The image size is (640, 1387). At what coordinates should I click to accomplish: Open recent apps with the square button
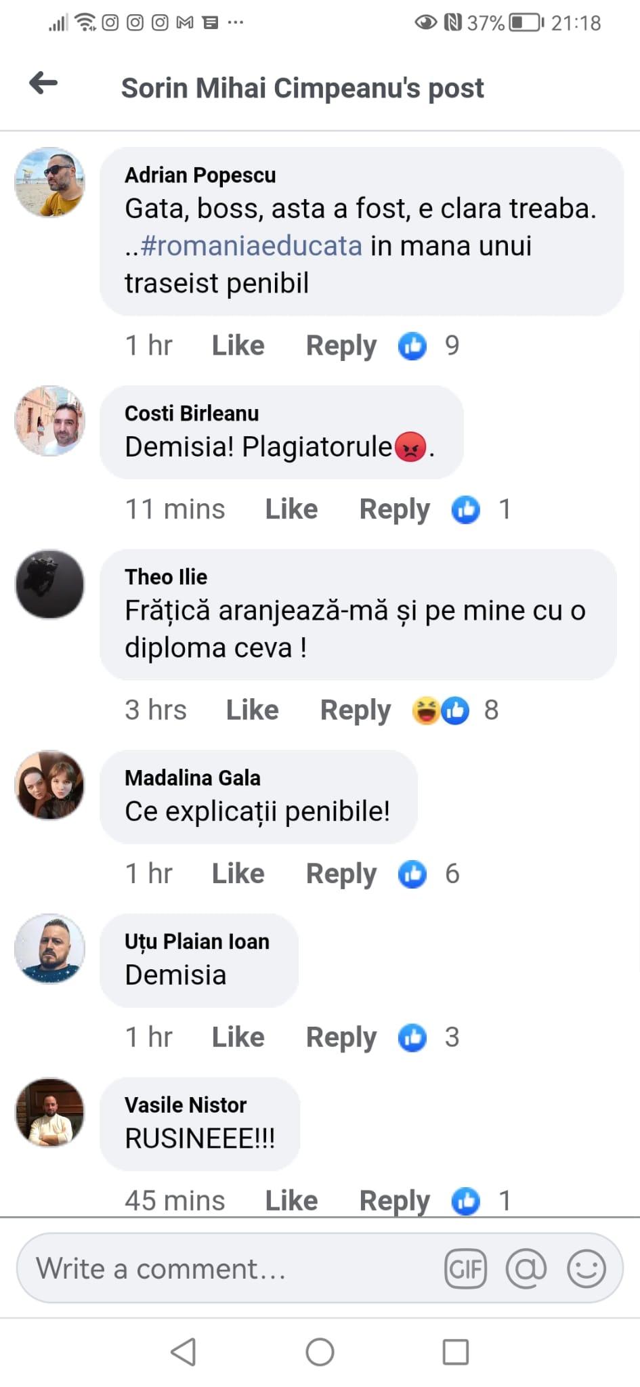point(455,1352)
